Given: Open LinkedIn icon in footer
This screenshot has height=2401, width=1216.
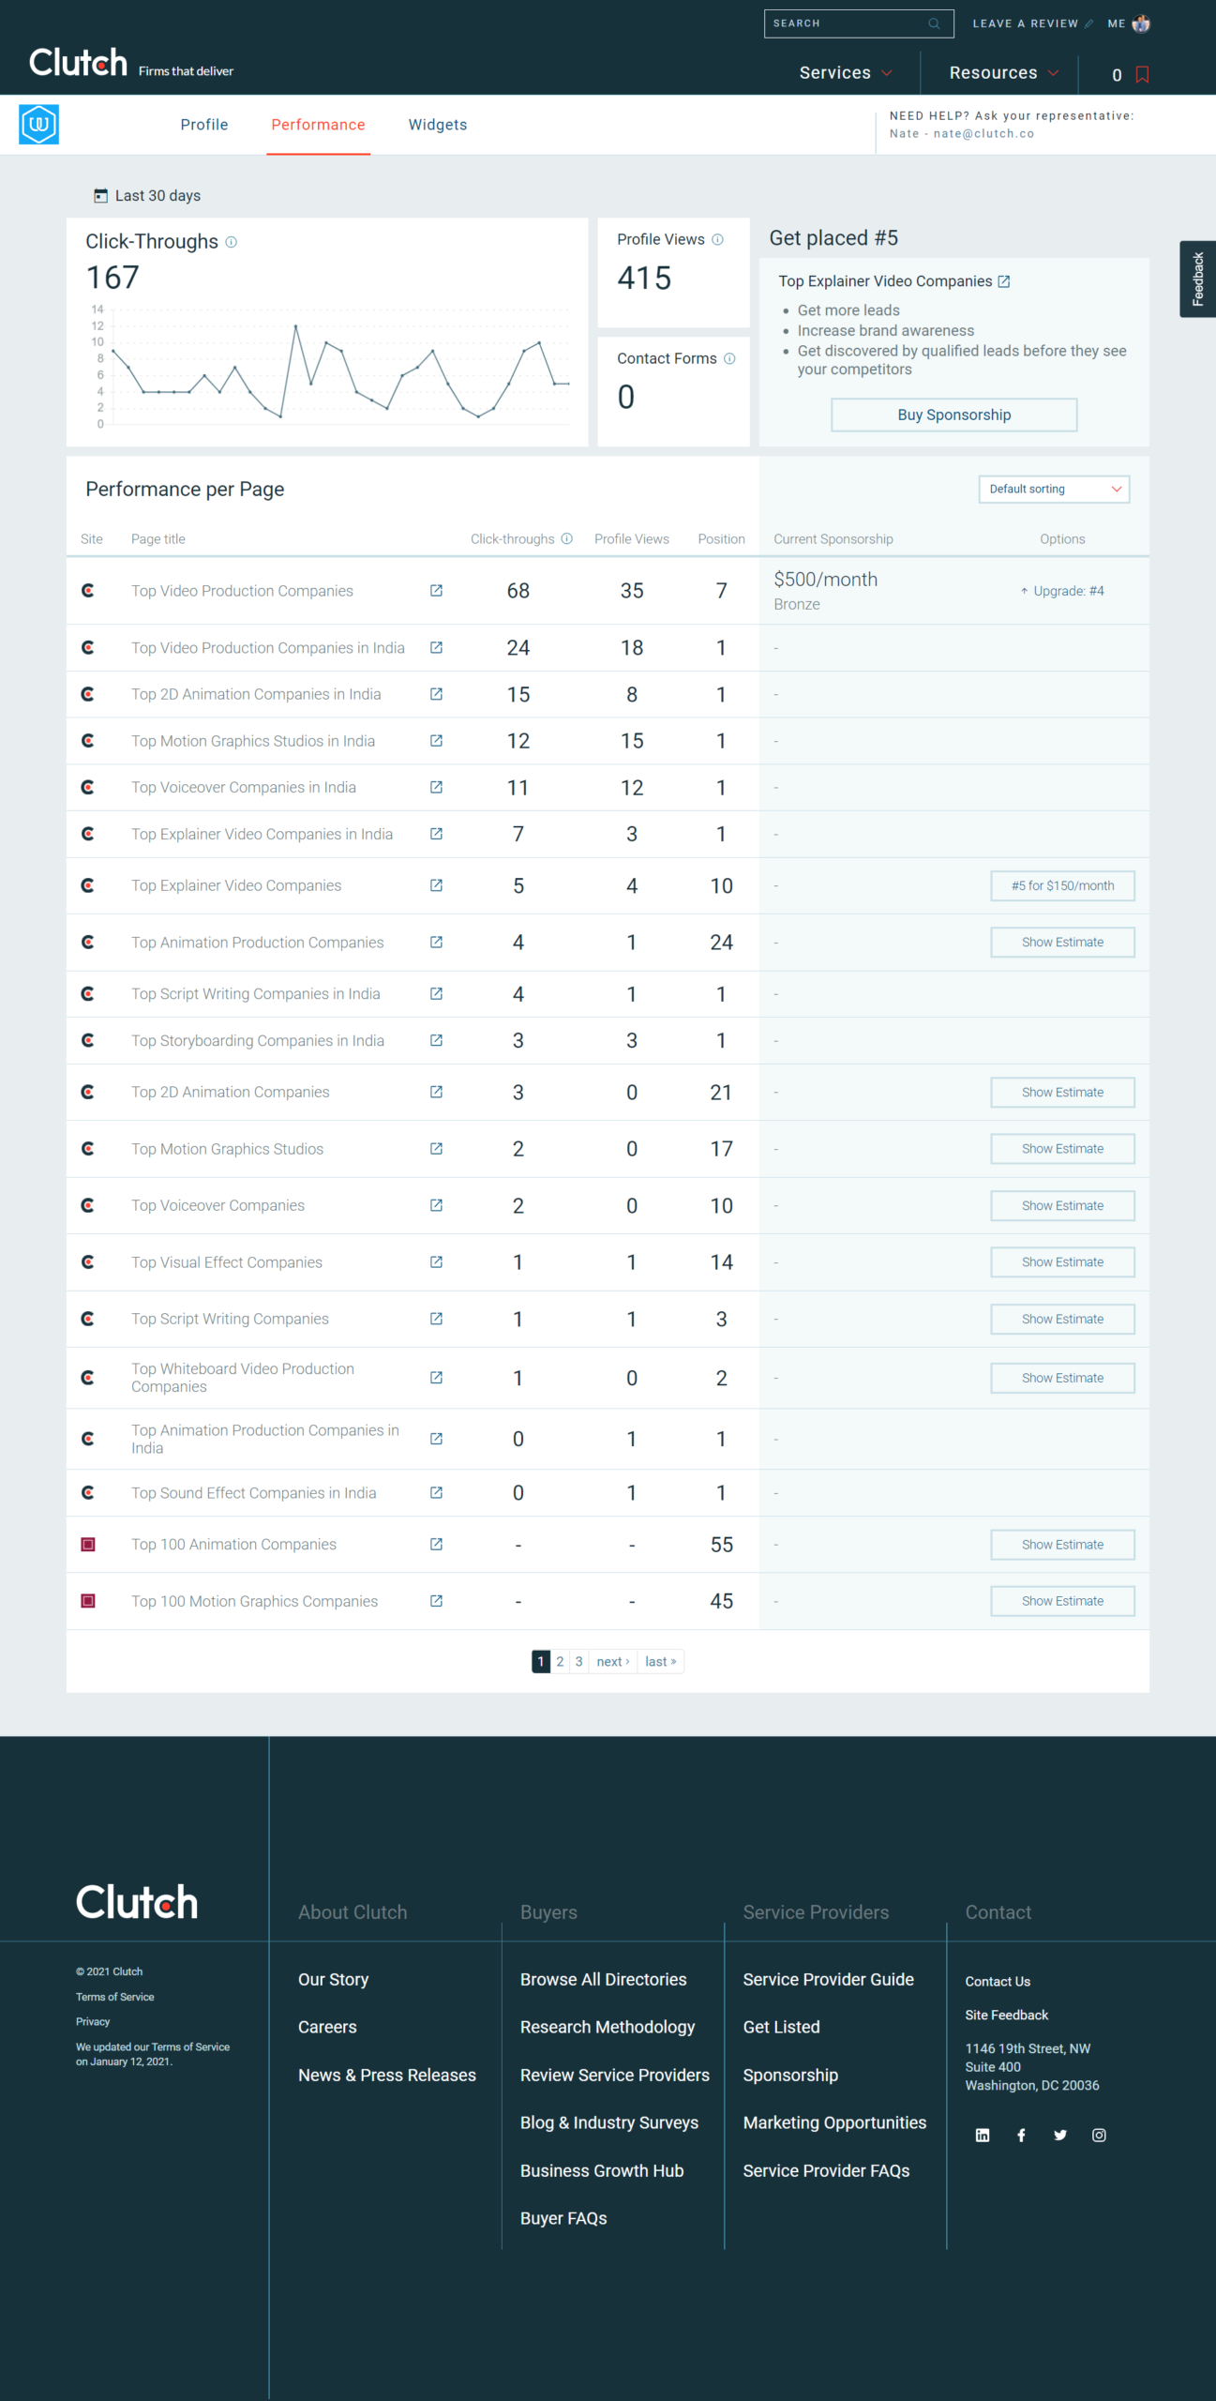Looking at the screenshot, I should pyautogui.click(x=983, y=2135).
